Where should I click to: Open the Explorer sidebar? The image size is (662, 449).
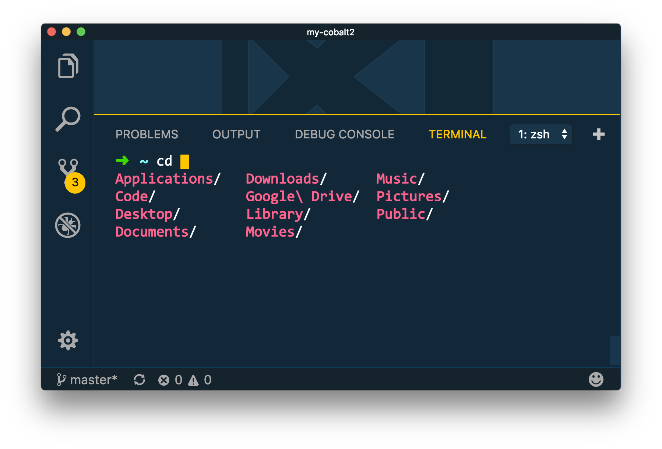coord(68,66)
